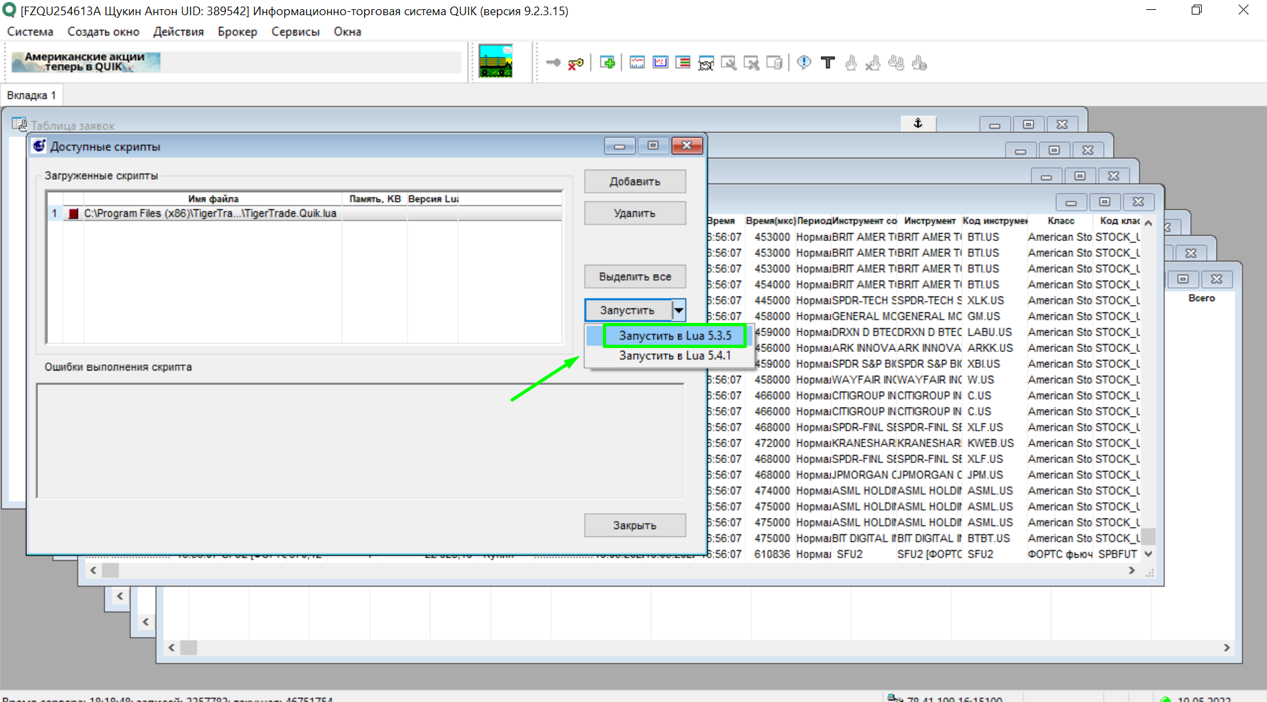Click the create new window icon
Viewport: 1267px width, 702px height.
[x=607, y=63]
